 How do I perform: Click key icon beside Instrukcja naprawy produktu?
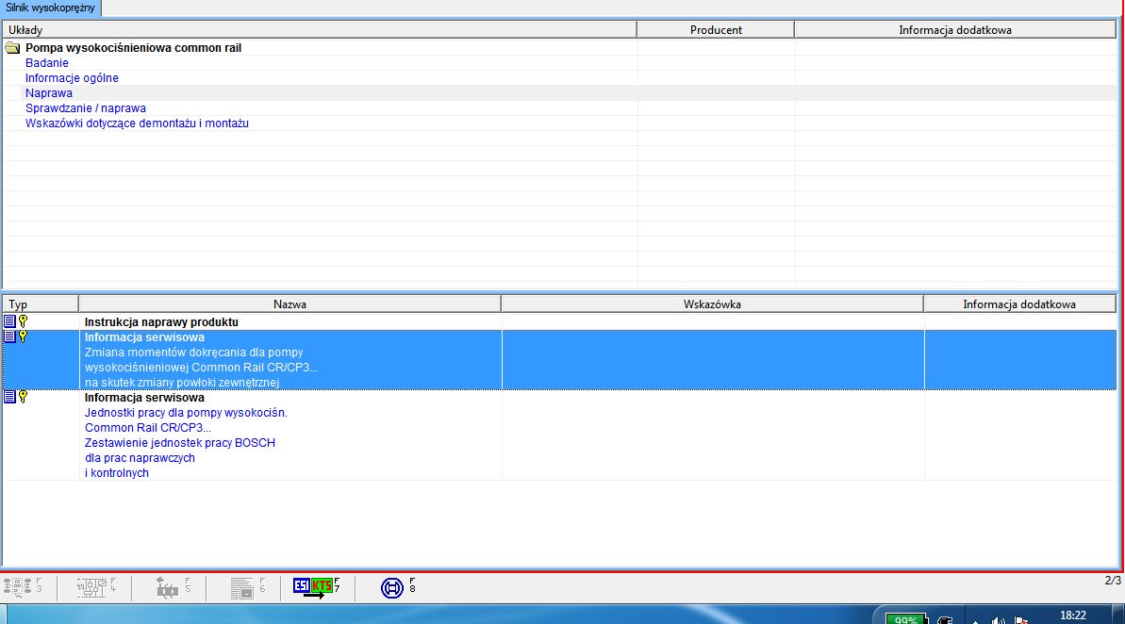click(23, 321)
